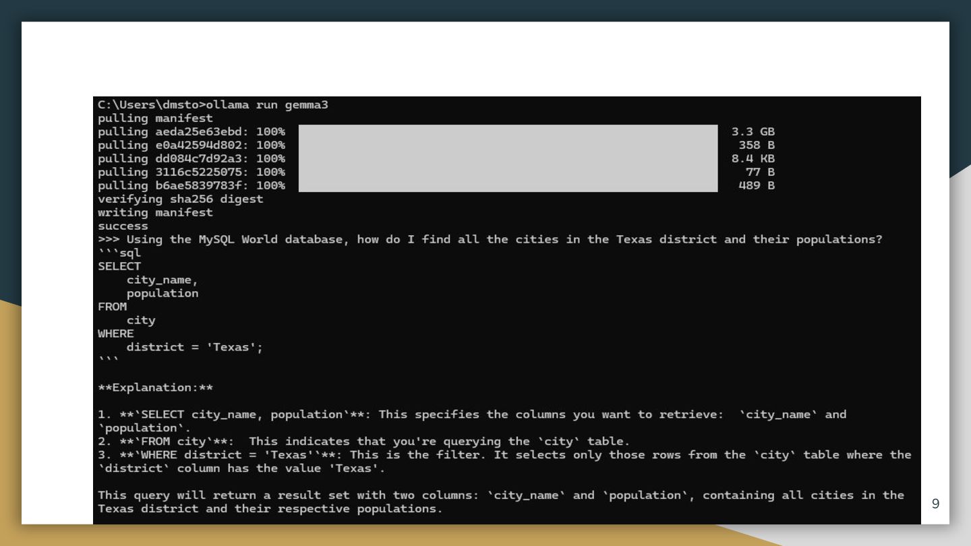Click the 'pulling b6ae5839783f: 100%' line

(192, 186)
